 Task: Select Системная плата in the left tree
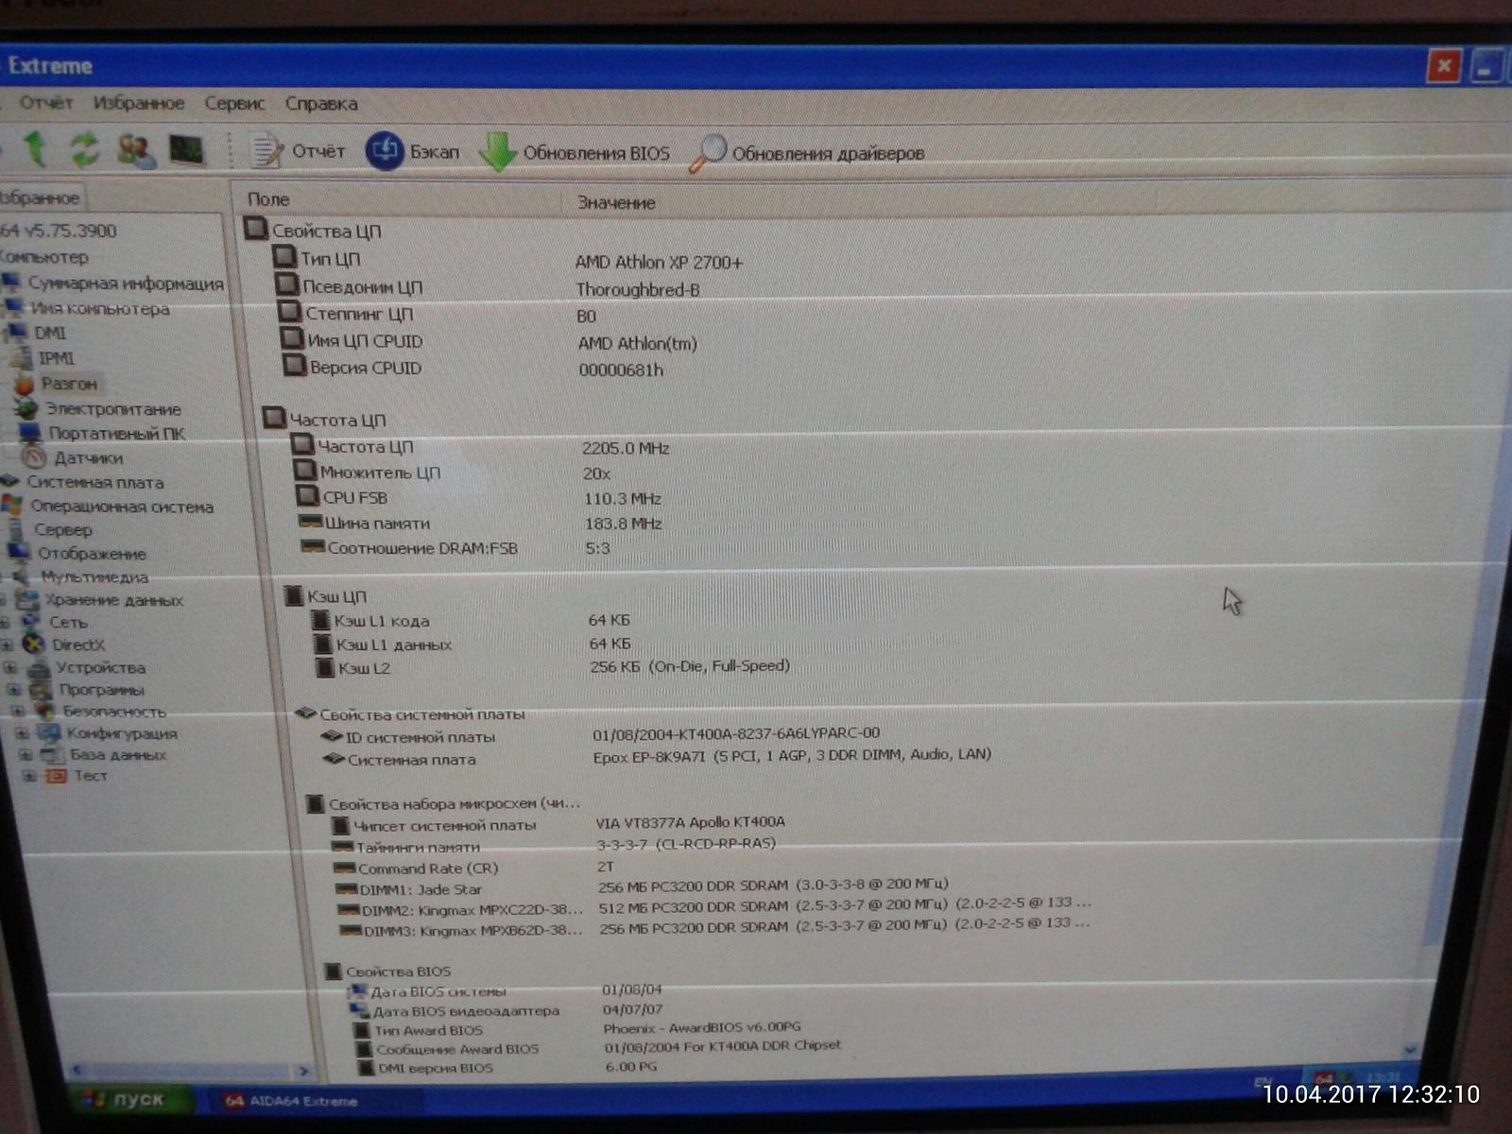click(x=95, y=482)
